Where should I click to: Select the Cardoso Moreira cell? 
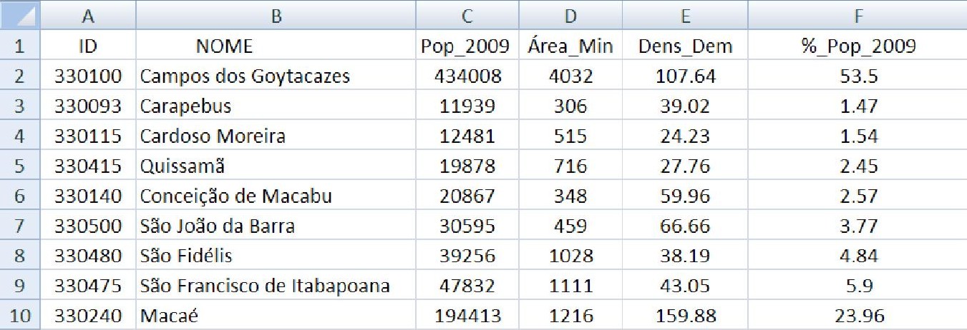click(x=276, y=136)
